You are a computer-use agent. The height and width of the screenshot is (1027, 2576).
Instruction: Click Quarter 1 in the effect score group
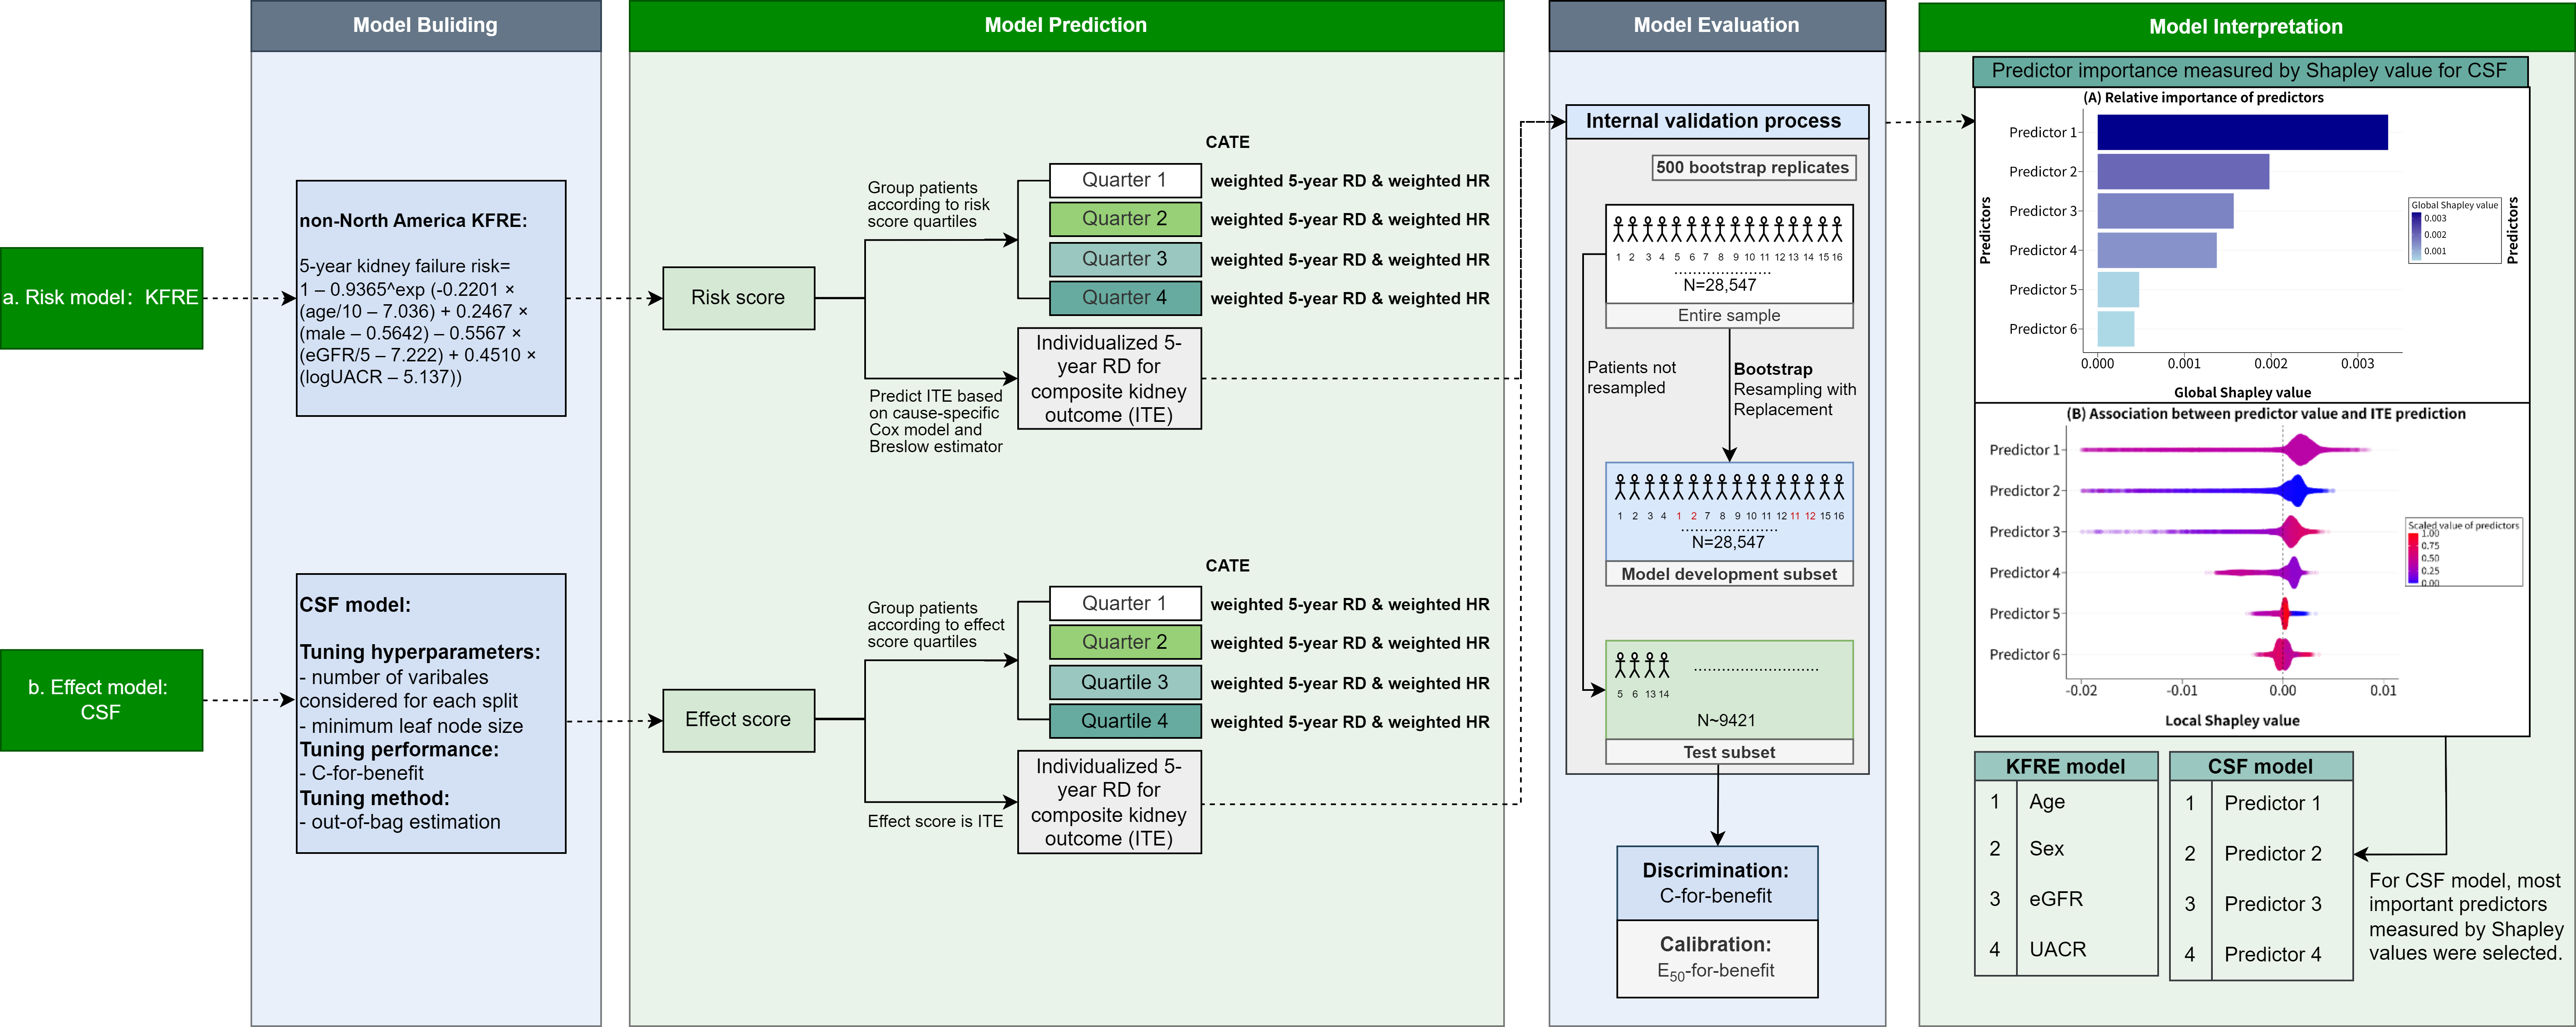(x=1125, y=603)
